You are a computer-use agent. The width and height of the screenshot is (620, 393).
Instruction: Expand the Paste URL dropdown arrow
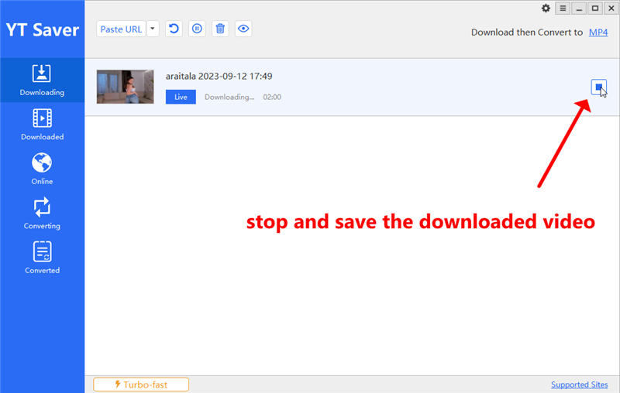[x=153, y=29]
